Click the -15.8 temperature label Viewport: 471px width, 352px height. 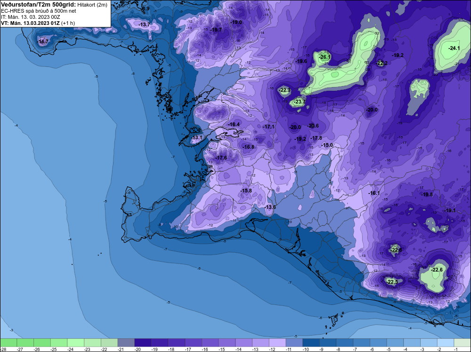pos(246,191)
